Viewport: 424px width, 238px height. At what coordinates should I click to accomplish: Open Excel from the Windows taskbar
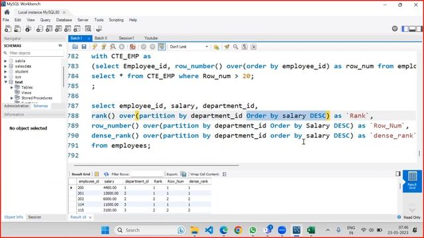311,230
